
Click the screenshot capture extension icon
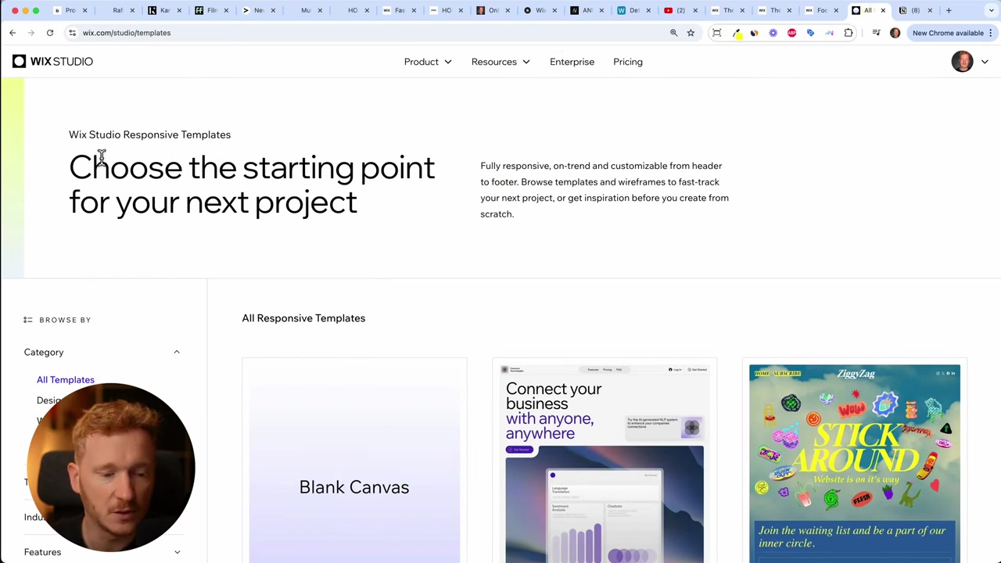click(716, 33)
